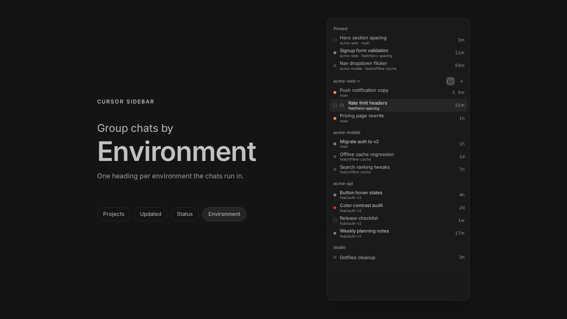Open the Nav dropdown flicker pinned chat
567x319 pixels.
[x=398, y=66]
